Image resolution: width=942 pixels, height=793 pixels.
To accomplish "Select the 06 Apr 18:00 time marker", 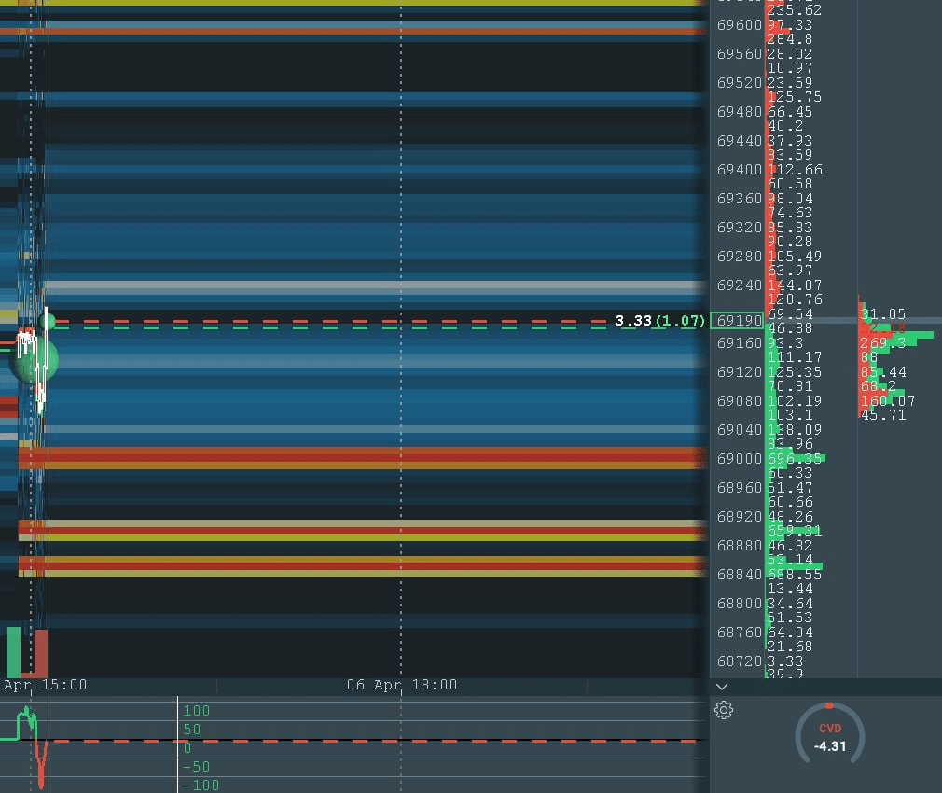I will tap(402, 685).
